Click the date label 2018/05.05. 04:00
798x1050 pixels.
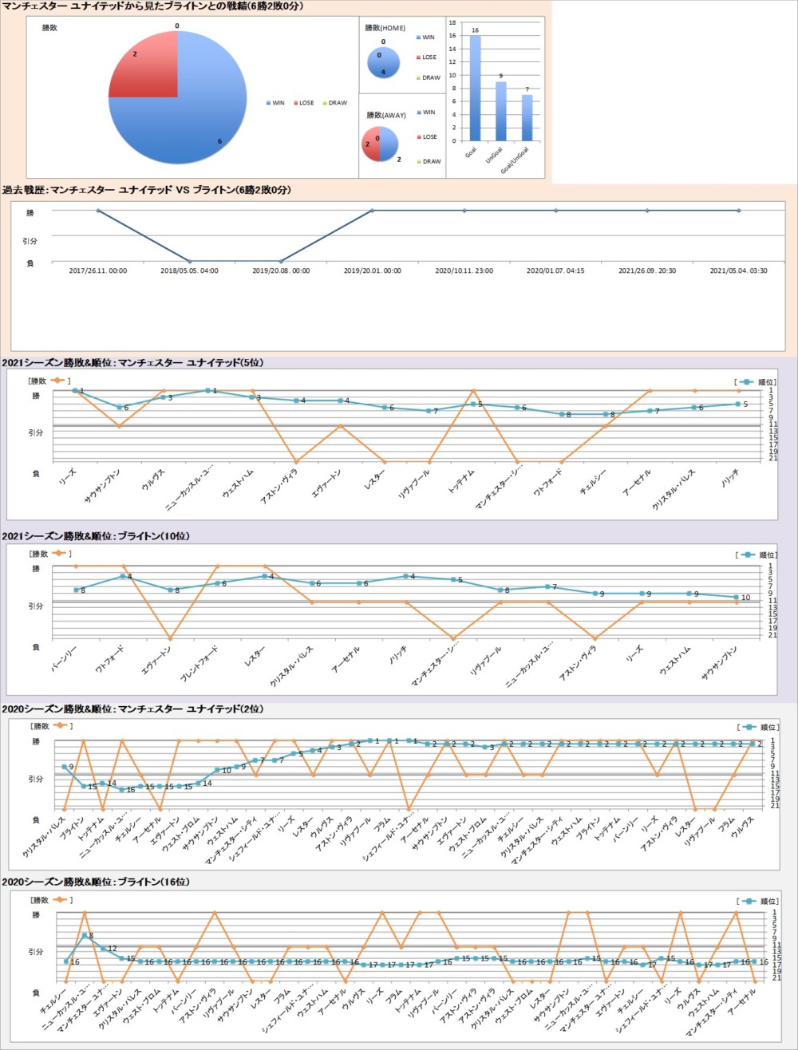coord(189,271)
